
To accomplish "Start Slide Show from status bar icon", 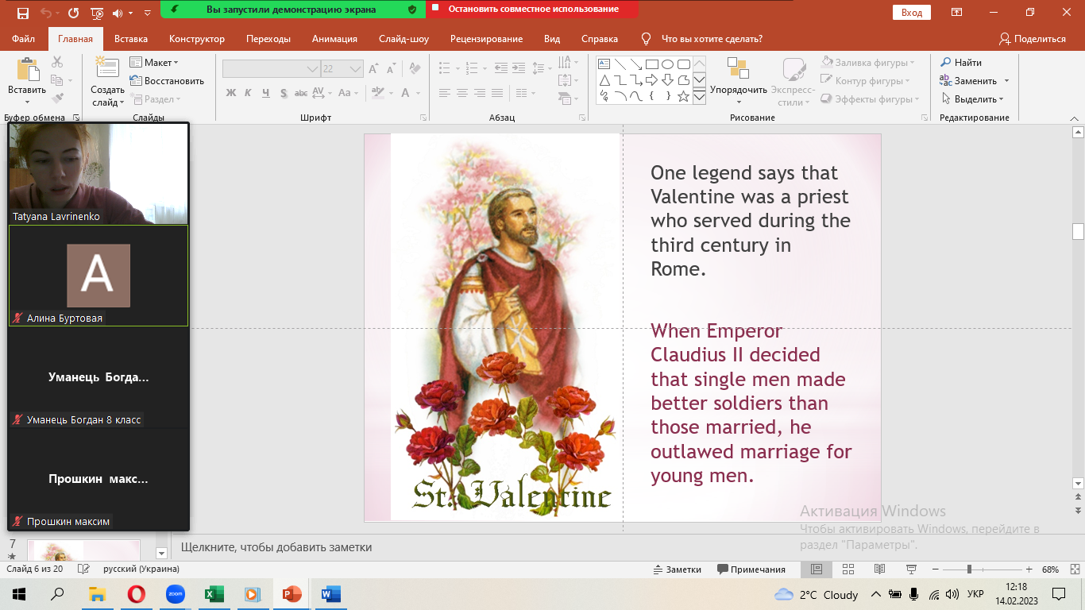I will pos(911,569).
